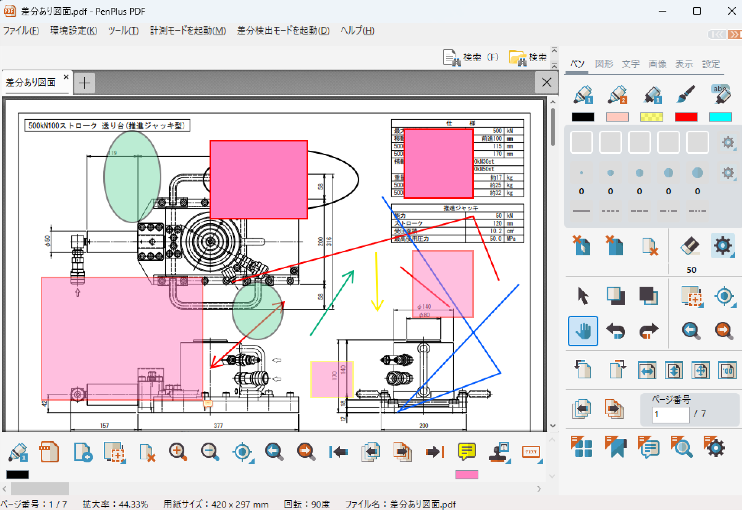Rotate page counterclockwise

click(x=583, y=370)
